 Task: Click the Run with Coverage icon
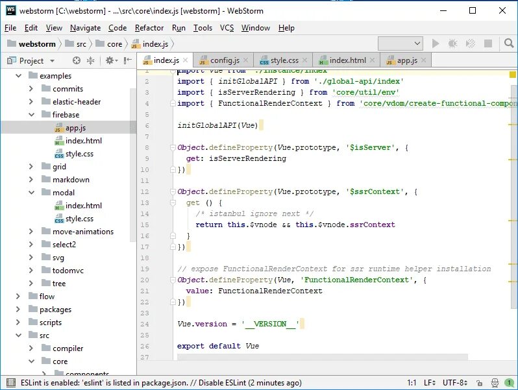(471, 43)
